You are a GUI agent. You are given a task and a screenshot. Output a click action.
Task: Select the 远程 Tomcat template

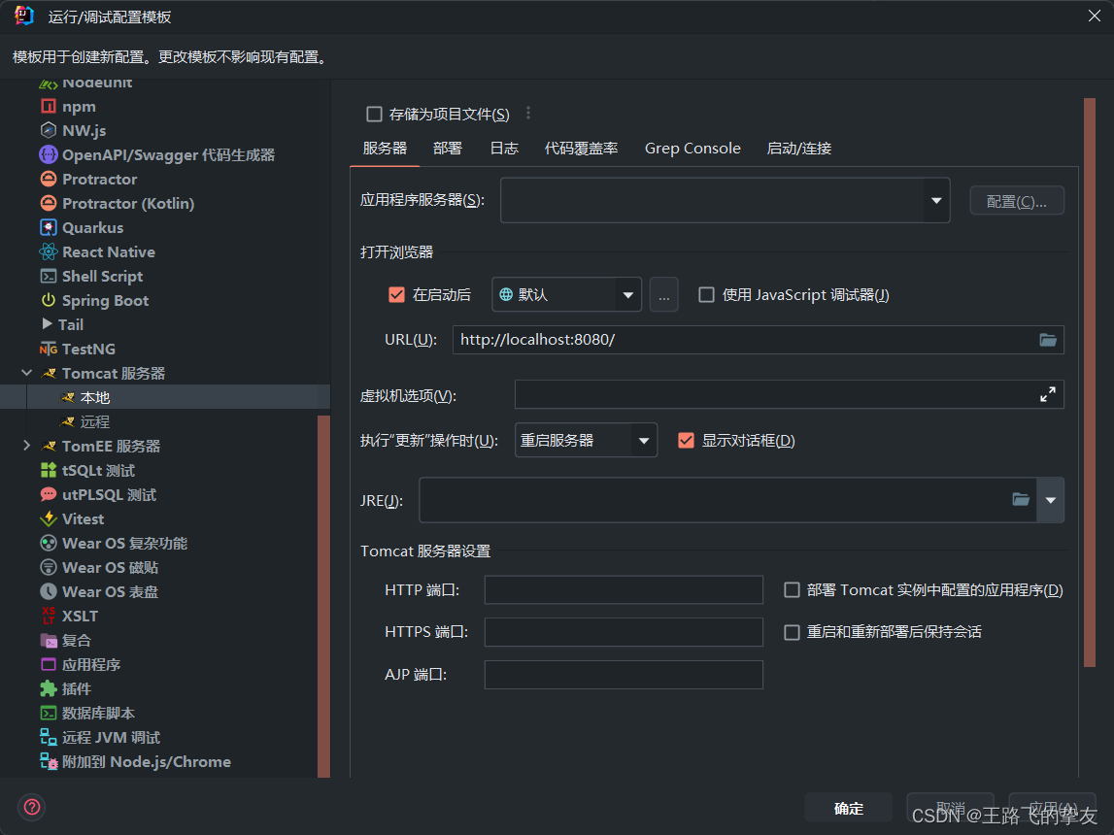pos(165,421)
